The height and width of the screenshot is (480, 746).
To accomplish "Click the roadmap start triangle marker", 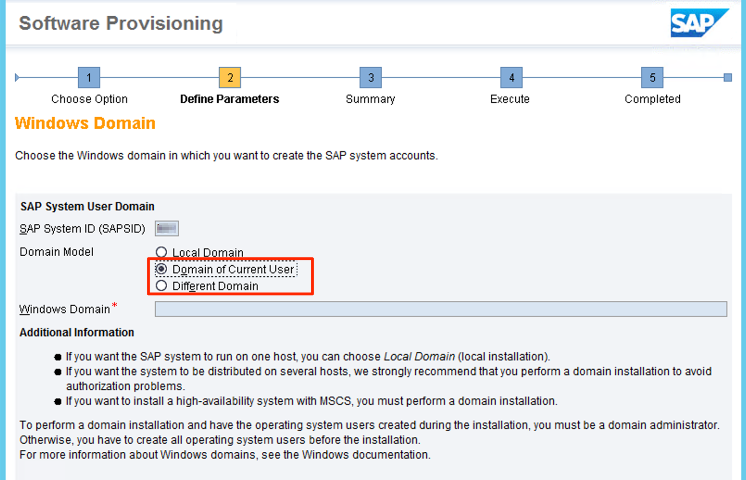I will [x=17, y=77].
